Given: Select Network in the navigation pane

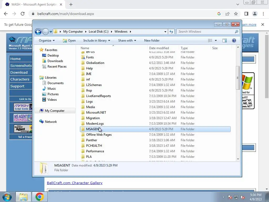Looking at the screenshot, I should click(51, 122).
